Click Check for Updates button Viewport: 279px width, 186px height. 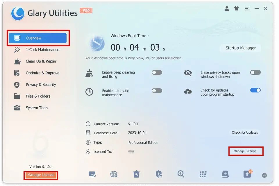click(245, 133)
